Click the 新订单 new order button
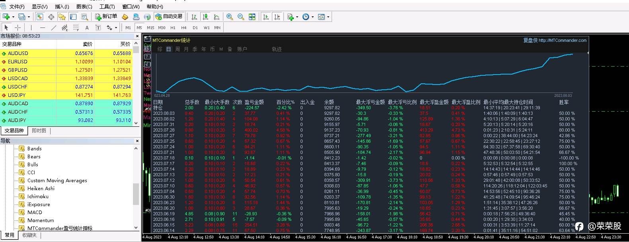 coord(106,16)
